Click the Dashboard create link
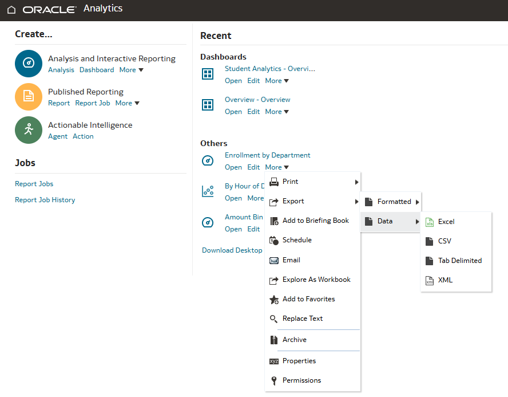508x397 pixels. pyautogui.click(x=97, y=70)
